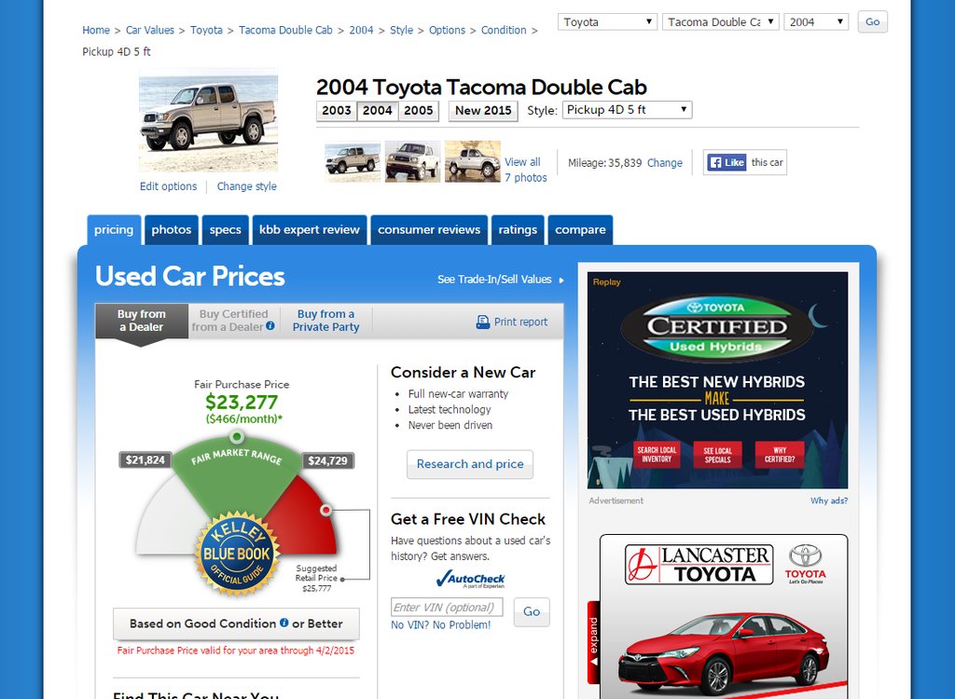Select Buy Certified from a Dealer tab
Image resolution: width=955 pixels, height=699 pixels.
(234, 321)
